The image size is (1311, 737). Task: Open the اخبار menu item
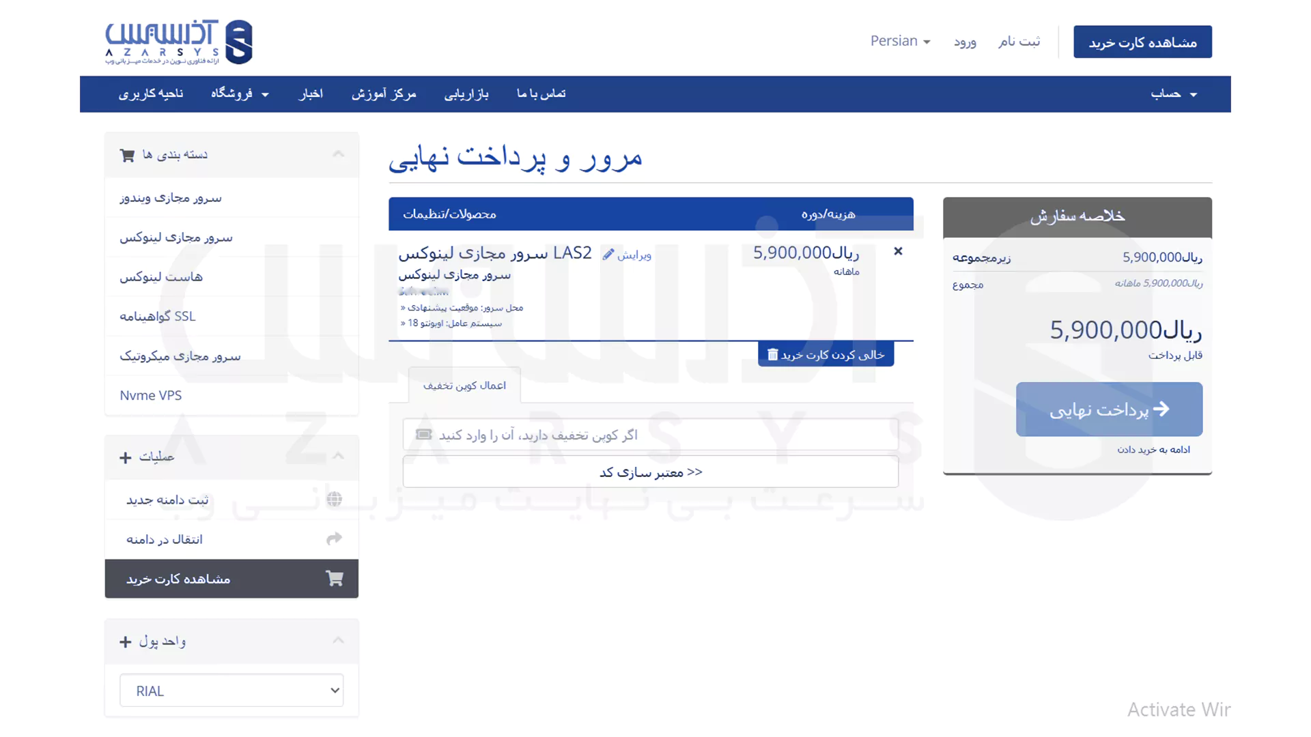[311, 93]
